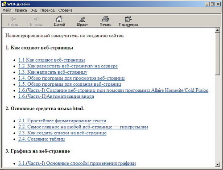Follow link 1.3 Как написать веб-страницу
Screen dimensions: 223x170
pos(53,72)
